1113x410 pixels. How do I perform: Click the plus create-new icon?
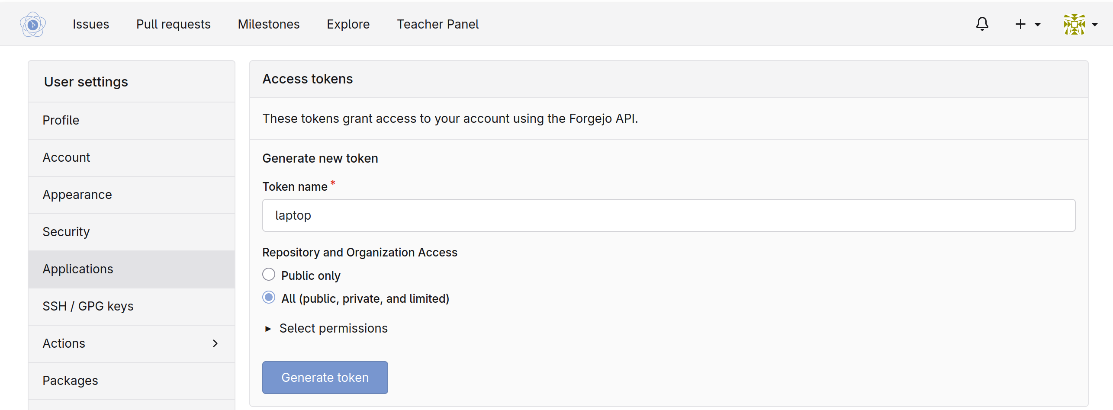click(1020, 24)
